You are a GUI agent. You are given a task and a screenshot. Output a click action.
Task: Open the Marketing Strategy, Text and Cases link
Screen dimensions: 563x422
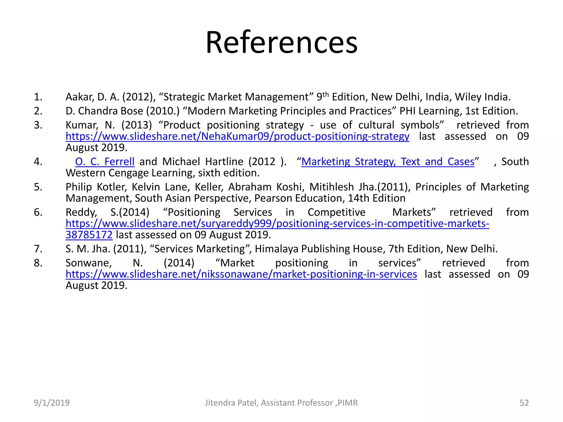[x=388, y=162]
